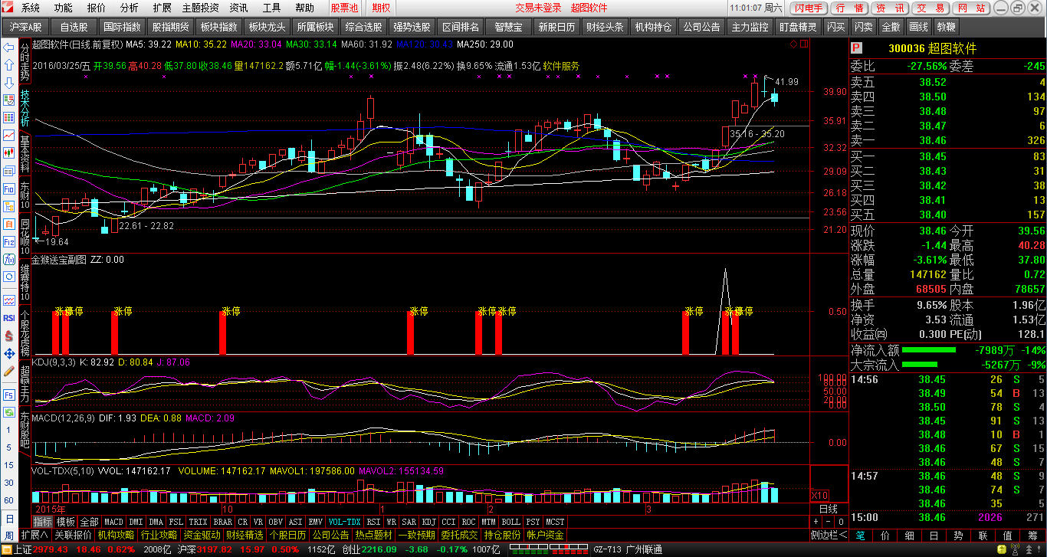Click the 交易 button at top right
The width and height of the screenshot is (1047, 557).
[930, 8]
